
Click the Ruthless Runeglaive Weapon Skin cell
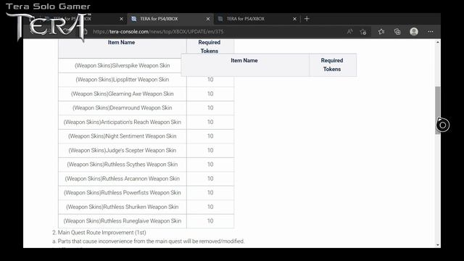[x=123, y=221]
